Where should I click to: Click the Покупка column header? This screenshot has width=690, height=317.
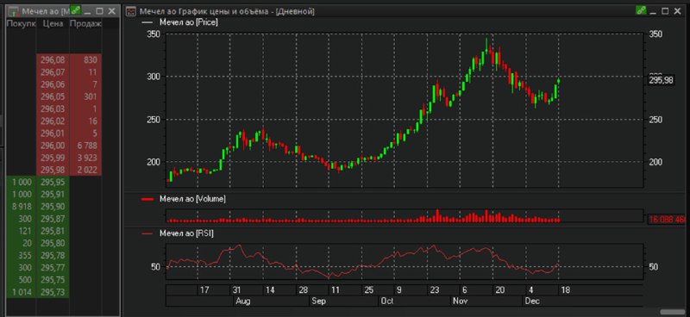pos(21,24)
